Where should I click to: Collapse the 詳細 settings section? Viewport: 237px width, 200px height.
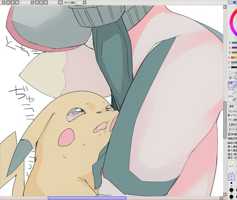coord(229,134)
